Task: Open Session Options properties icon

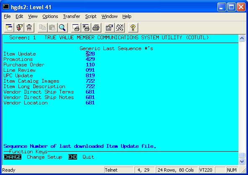Action: 109,28
